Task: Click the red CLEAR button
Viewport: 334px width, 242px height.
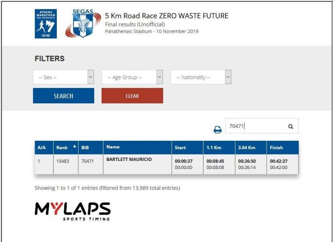Action: coord(132,96)
